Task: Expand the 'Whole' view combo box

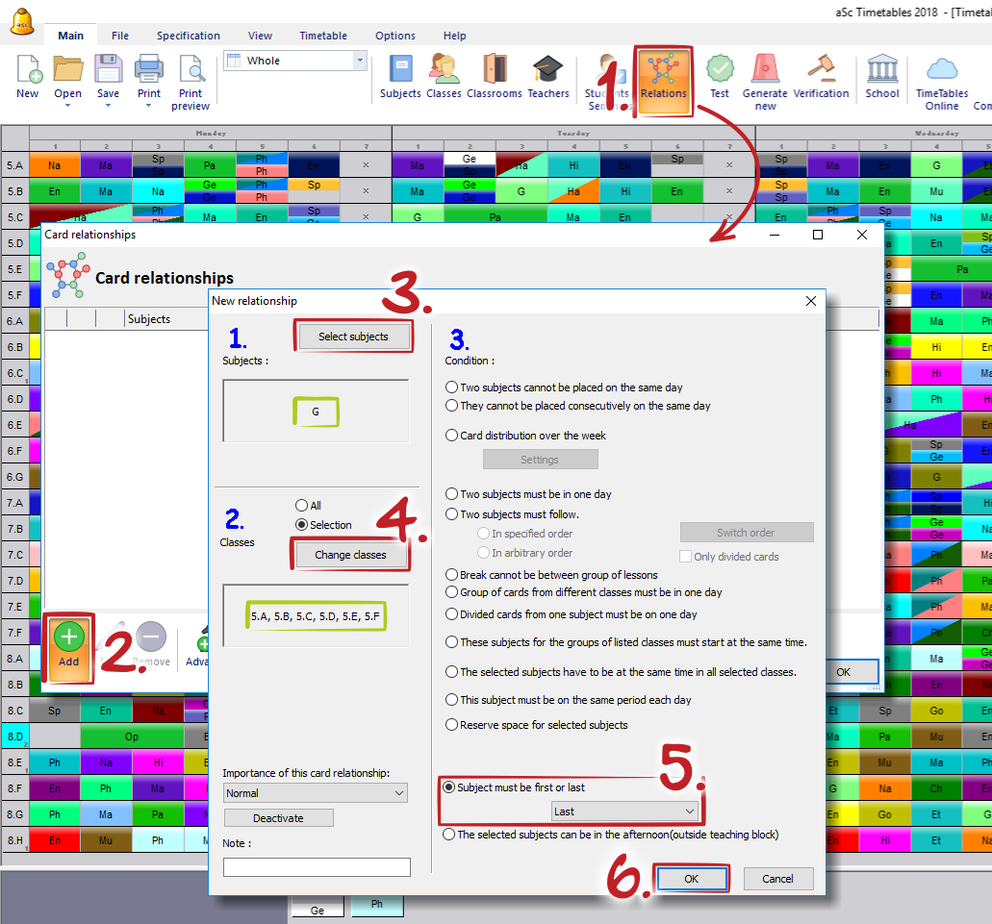Action: pos(360,61)
